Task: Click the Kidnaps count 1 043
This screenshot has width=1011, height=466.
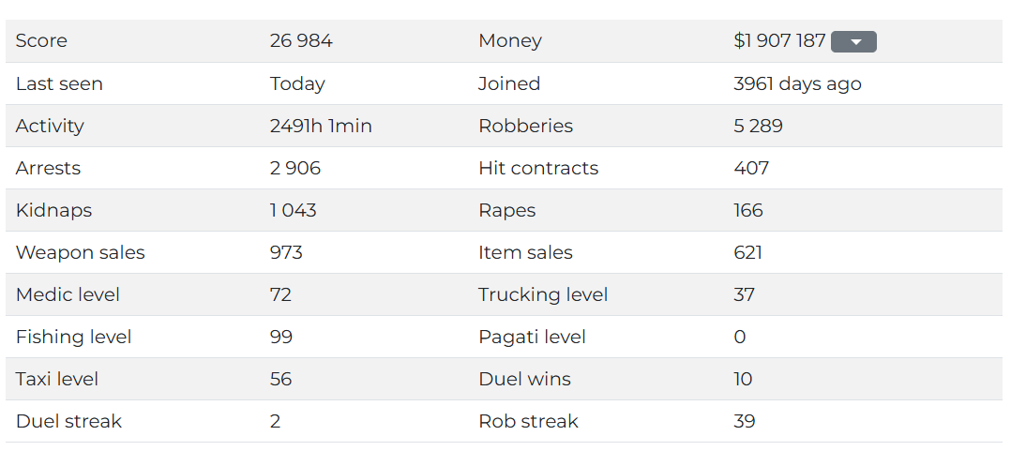Action: tap(294, 210)
